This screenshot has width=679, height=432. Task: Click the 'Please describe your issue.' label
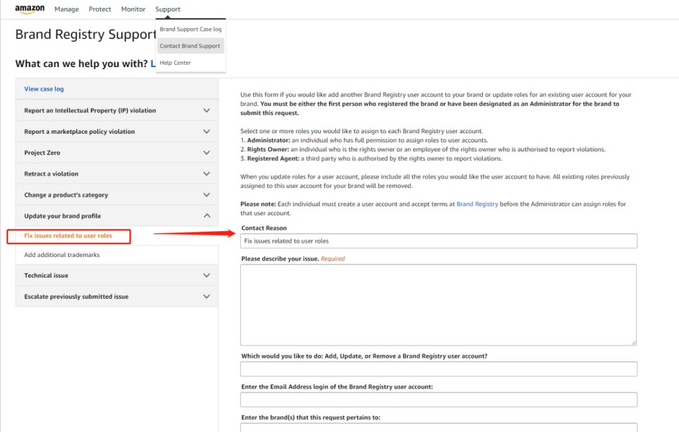click(280, 259)
